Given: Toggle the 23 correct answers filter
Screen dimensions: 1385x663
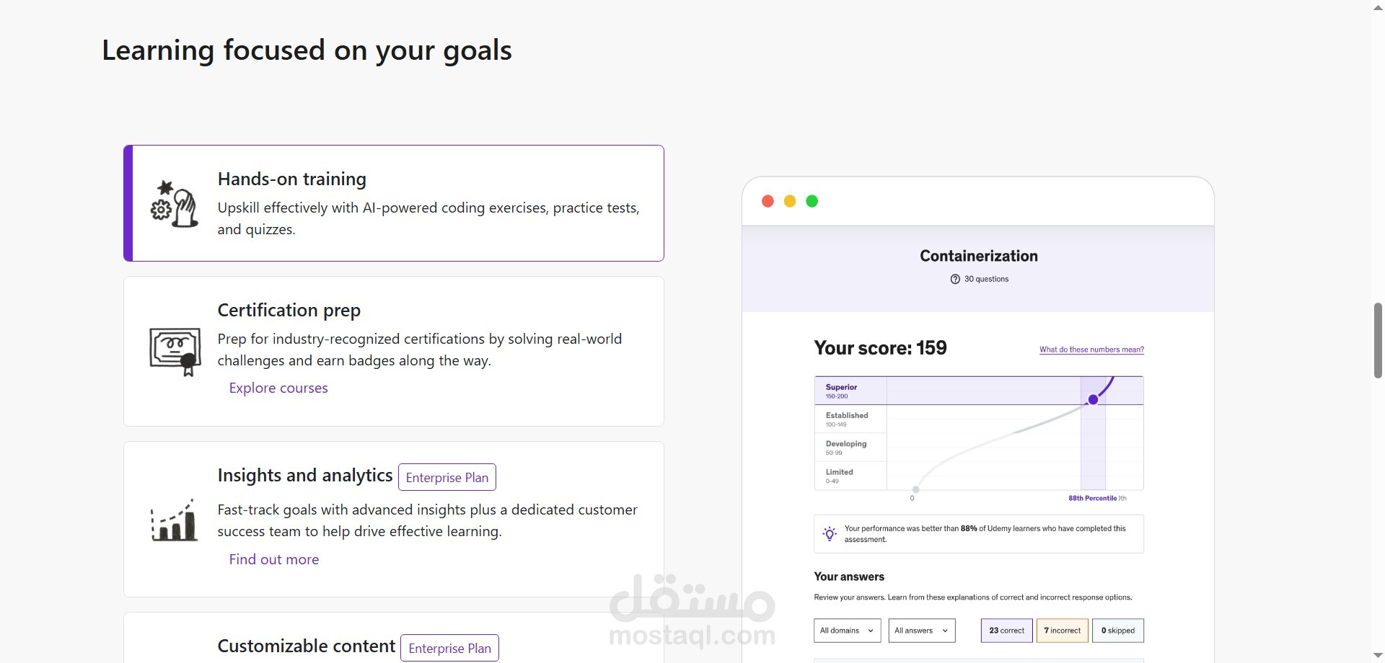Looking at the screenshot, I should coord(1006,631).
